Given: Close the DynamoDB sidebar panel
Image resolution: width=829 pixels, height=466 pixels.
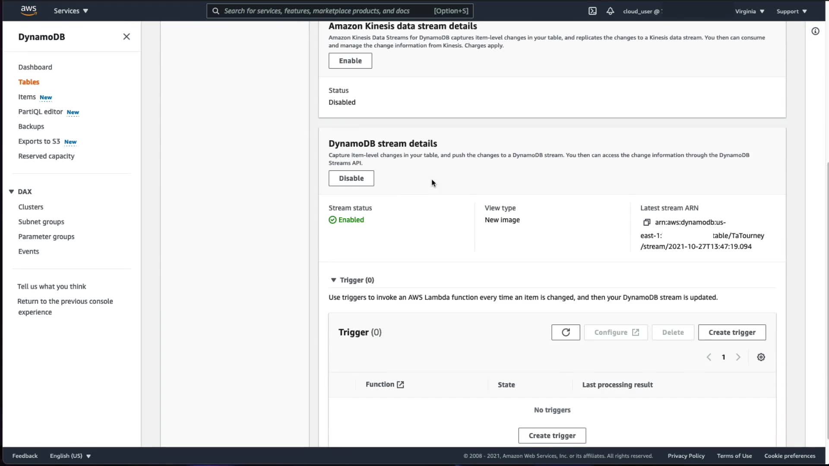Looking at the screenshot, I should click(x=126, y=37).
